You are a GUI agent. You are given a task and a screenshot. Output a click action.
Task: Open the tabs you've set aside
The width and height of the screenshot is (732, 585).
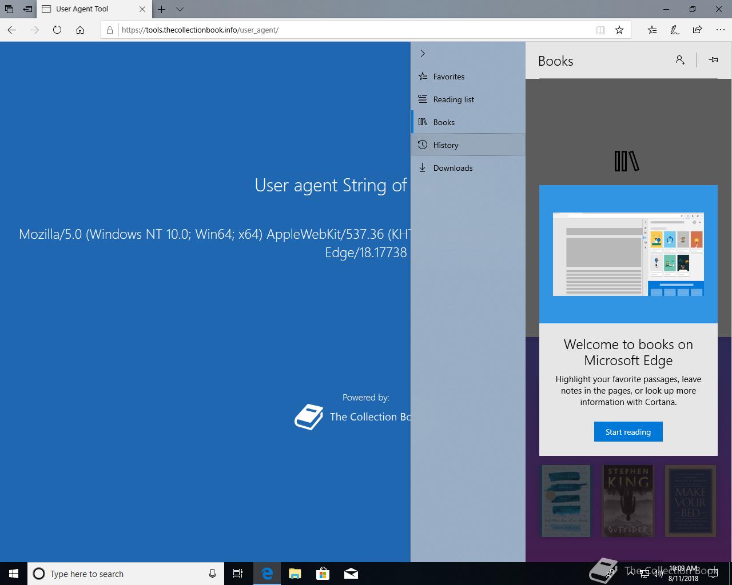tap(9, 9)
